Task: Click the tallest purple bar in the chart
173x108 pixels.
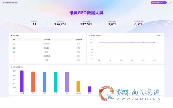Action: [22, 81]
